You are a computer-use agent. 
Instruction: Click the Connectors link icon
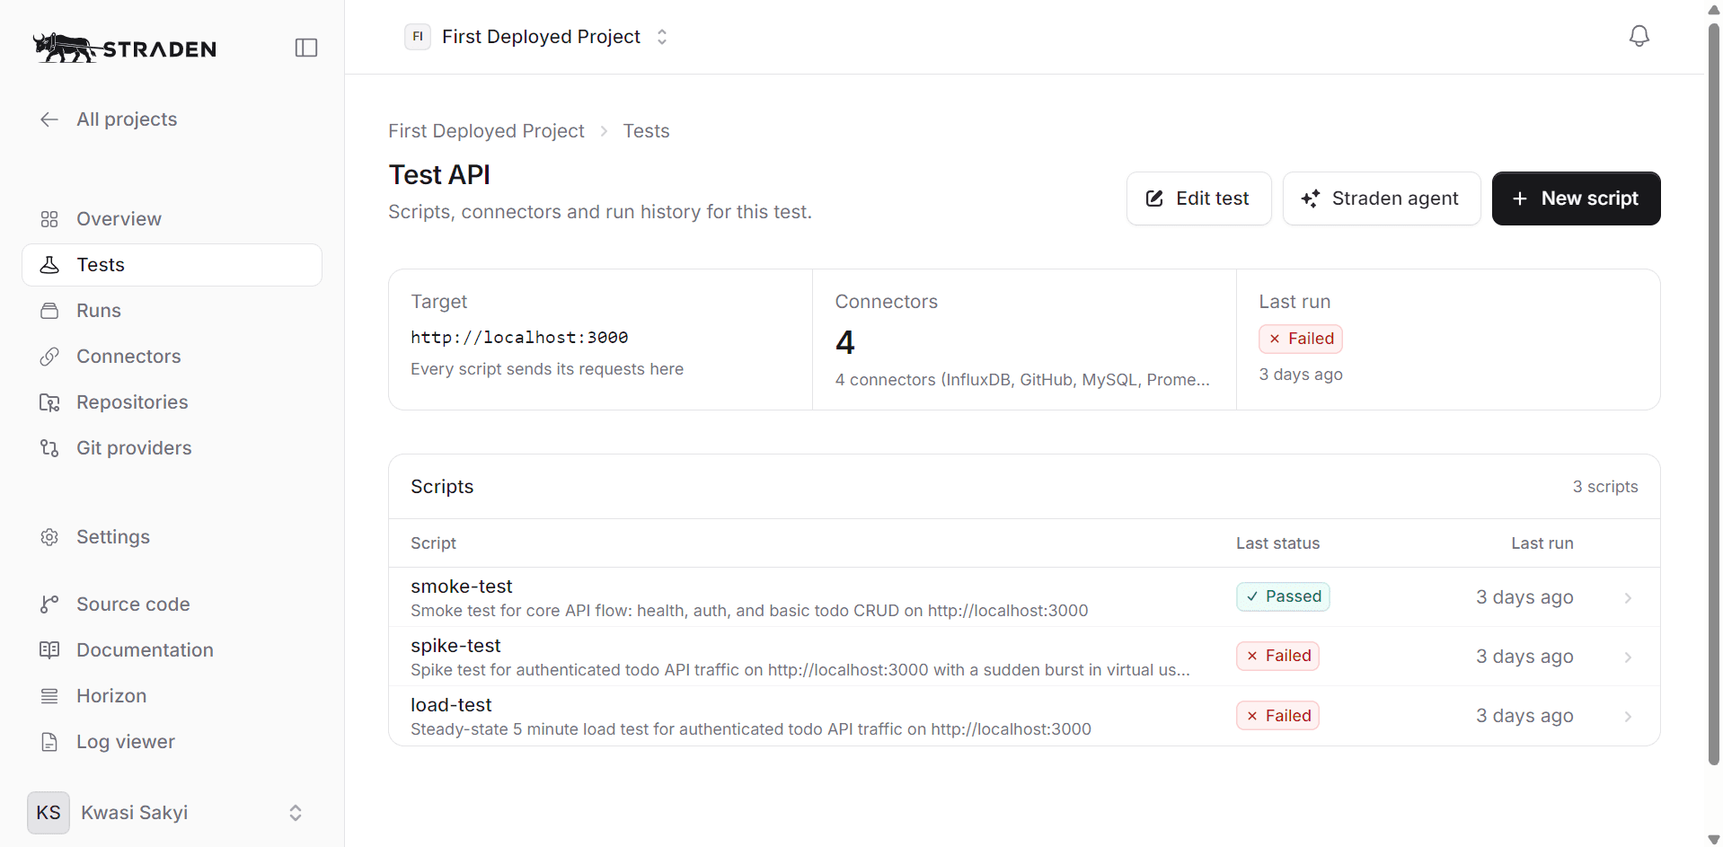(x=49, y=357)
